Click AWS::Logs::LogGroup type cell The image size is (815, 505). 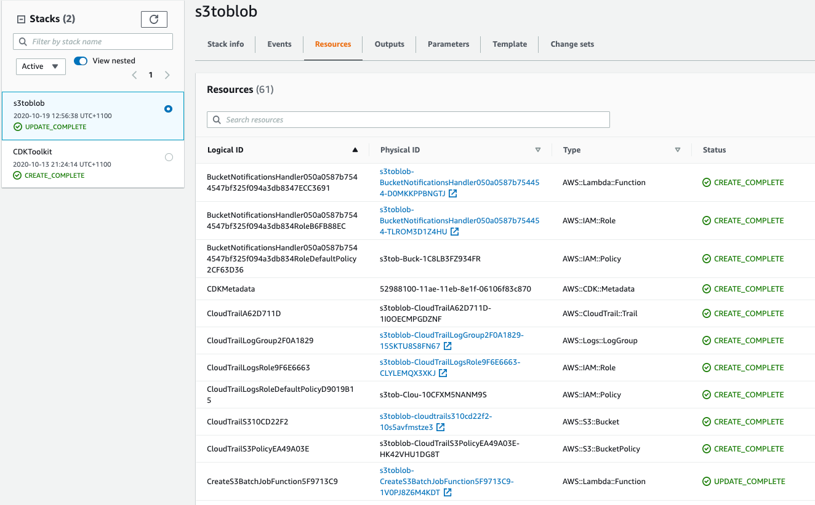600,341
